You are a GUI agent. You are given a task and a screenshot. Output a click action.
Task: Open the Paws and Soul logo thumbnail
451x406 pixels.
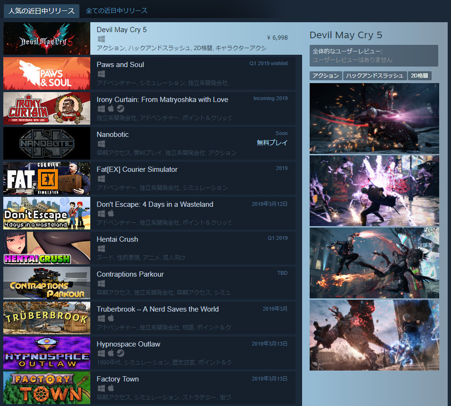click(46, 74)
